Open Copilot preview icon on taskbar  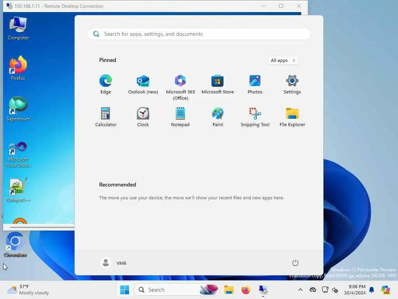pos(386,290)
